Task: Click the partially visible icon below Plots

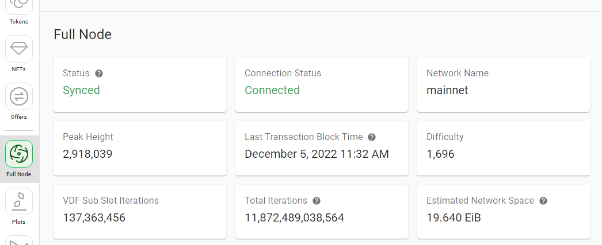Action: pyautogui.click(x=19, y=241)
